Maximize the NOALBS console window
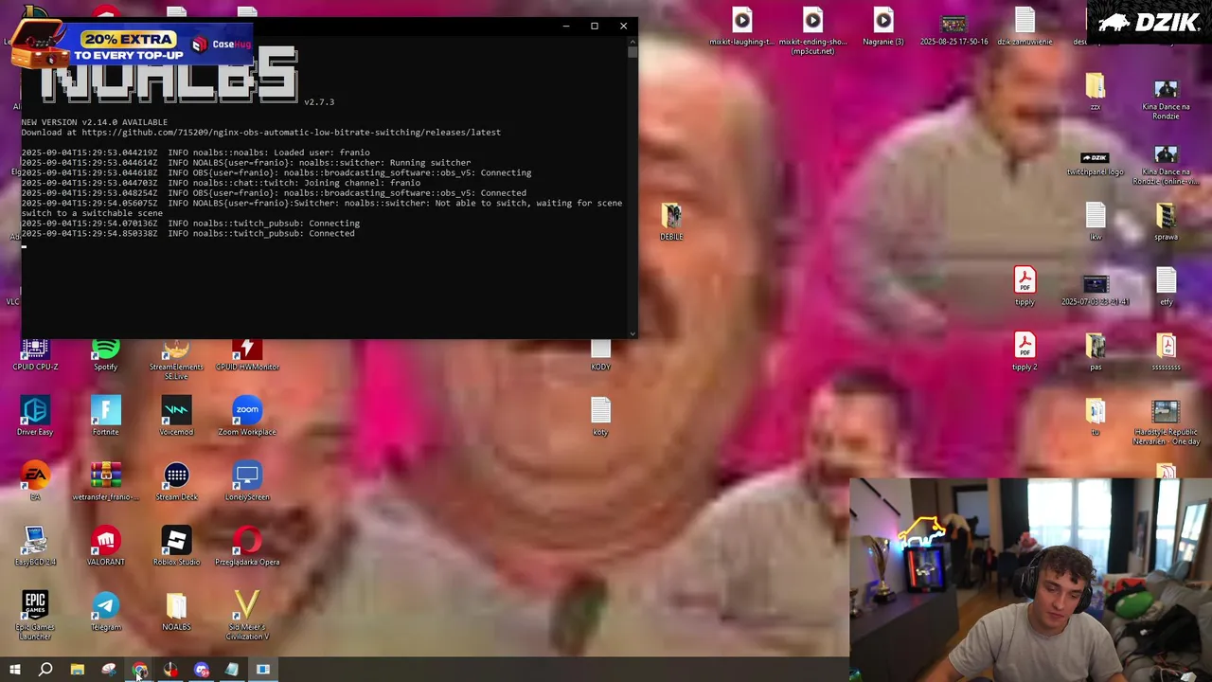This screenshot has height=682, width=1212. 595,27
